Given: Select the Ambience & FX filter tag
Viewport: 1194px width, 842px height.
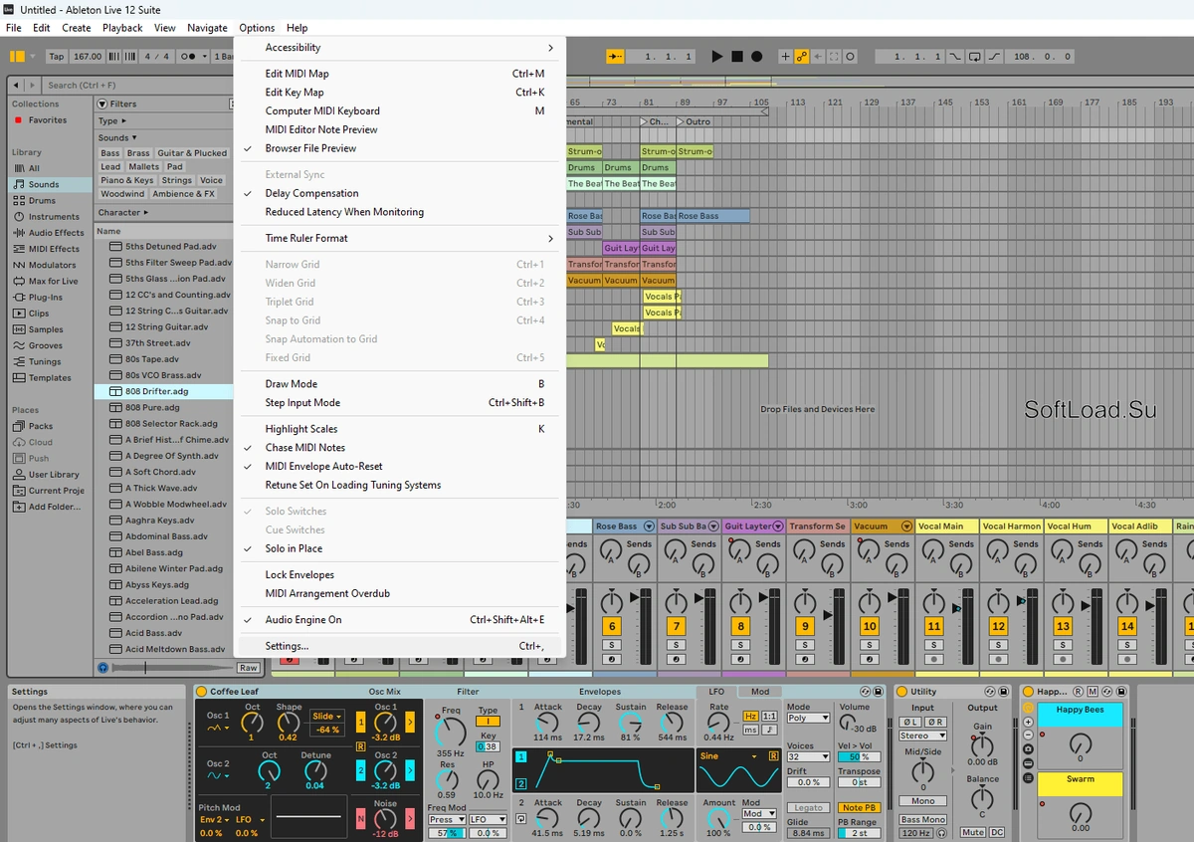Looking at the screenshot, I should (183, 194).
